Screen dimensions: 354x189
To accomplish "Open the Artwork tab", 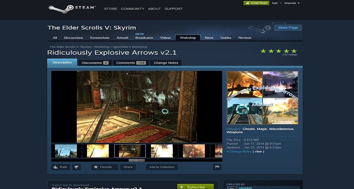I will [122, 38].
